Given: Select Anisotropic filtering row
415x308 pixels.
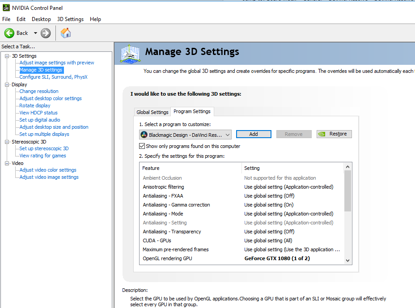Looking at the screenshot, I should [x=241, y=187].
